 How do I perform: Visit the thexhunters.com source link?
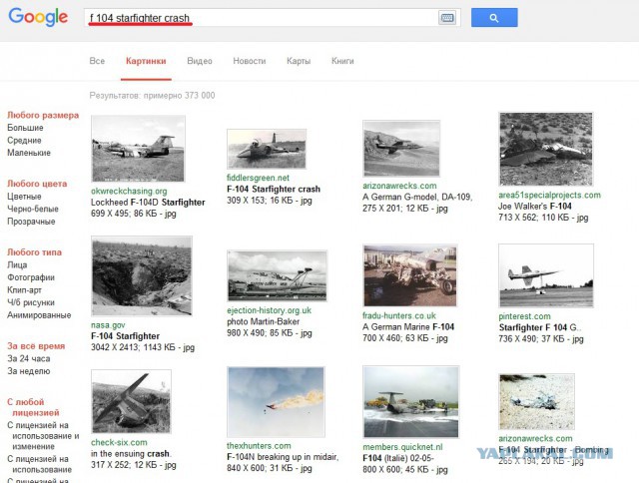tap(259, 446)
